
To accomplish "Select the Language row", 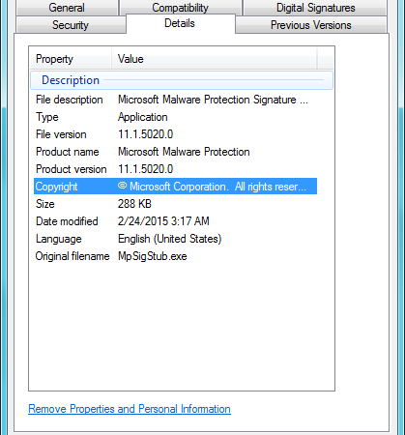I will pyautogui.click(x=175, y=239).
